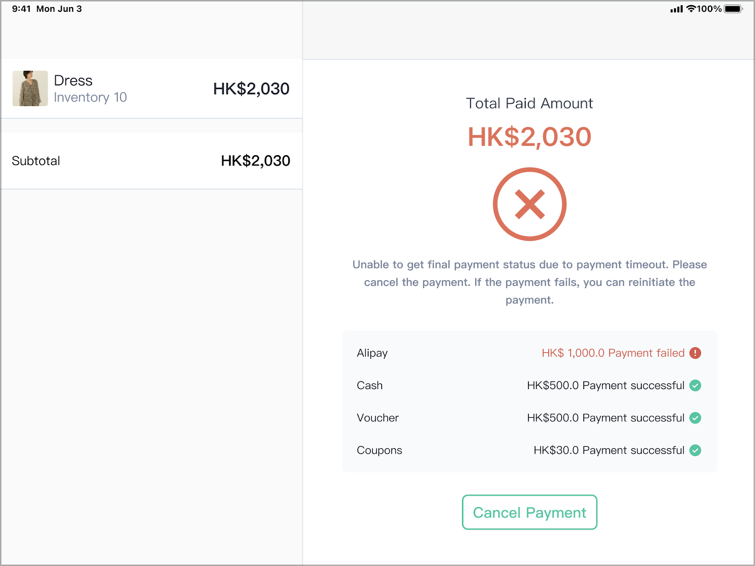Select the Voucher payment row label
Image resolution: width=755 pixels, height=566 pixels.
(x=377, y=418)
